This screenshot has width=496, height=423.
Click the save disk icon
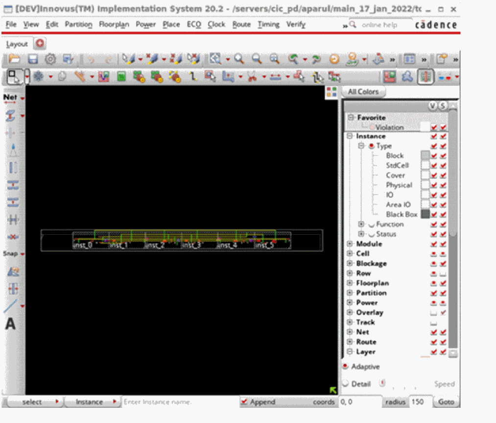pyautogui.click(x=32, y=59)
